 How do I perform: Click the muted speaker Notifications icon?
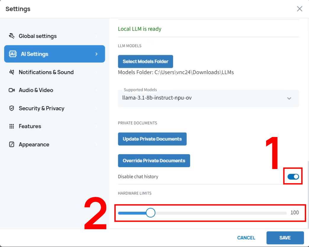(x=12, y=72)
